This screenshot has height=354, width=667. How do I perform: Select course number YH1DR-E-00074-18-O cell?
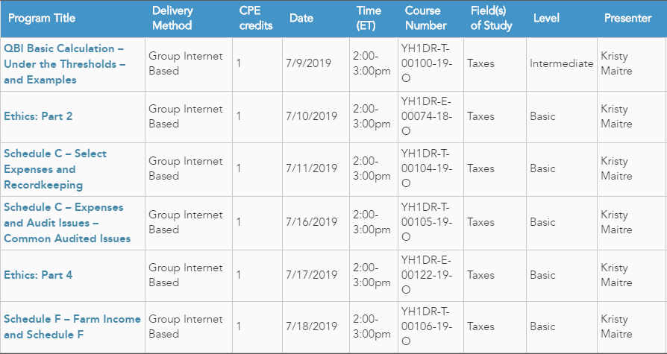tap(431, 116)
